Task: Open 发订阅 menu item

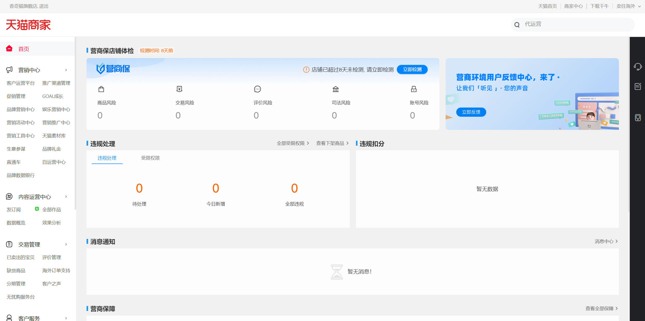Action: 14,209
